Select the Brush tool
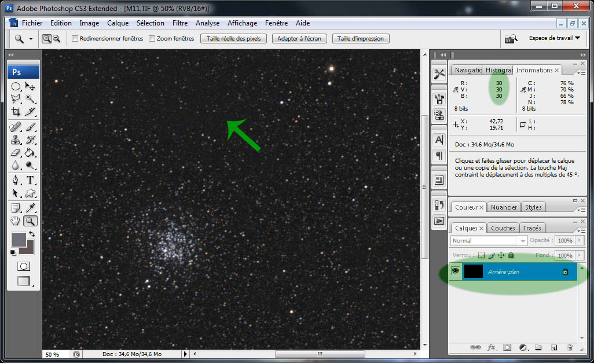This screenshot has height=363, width=594. (30, 127)
